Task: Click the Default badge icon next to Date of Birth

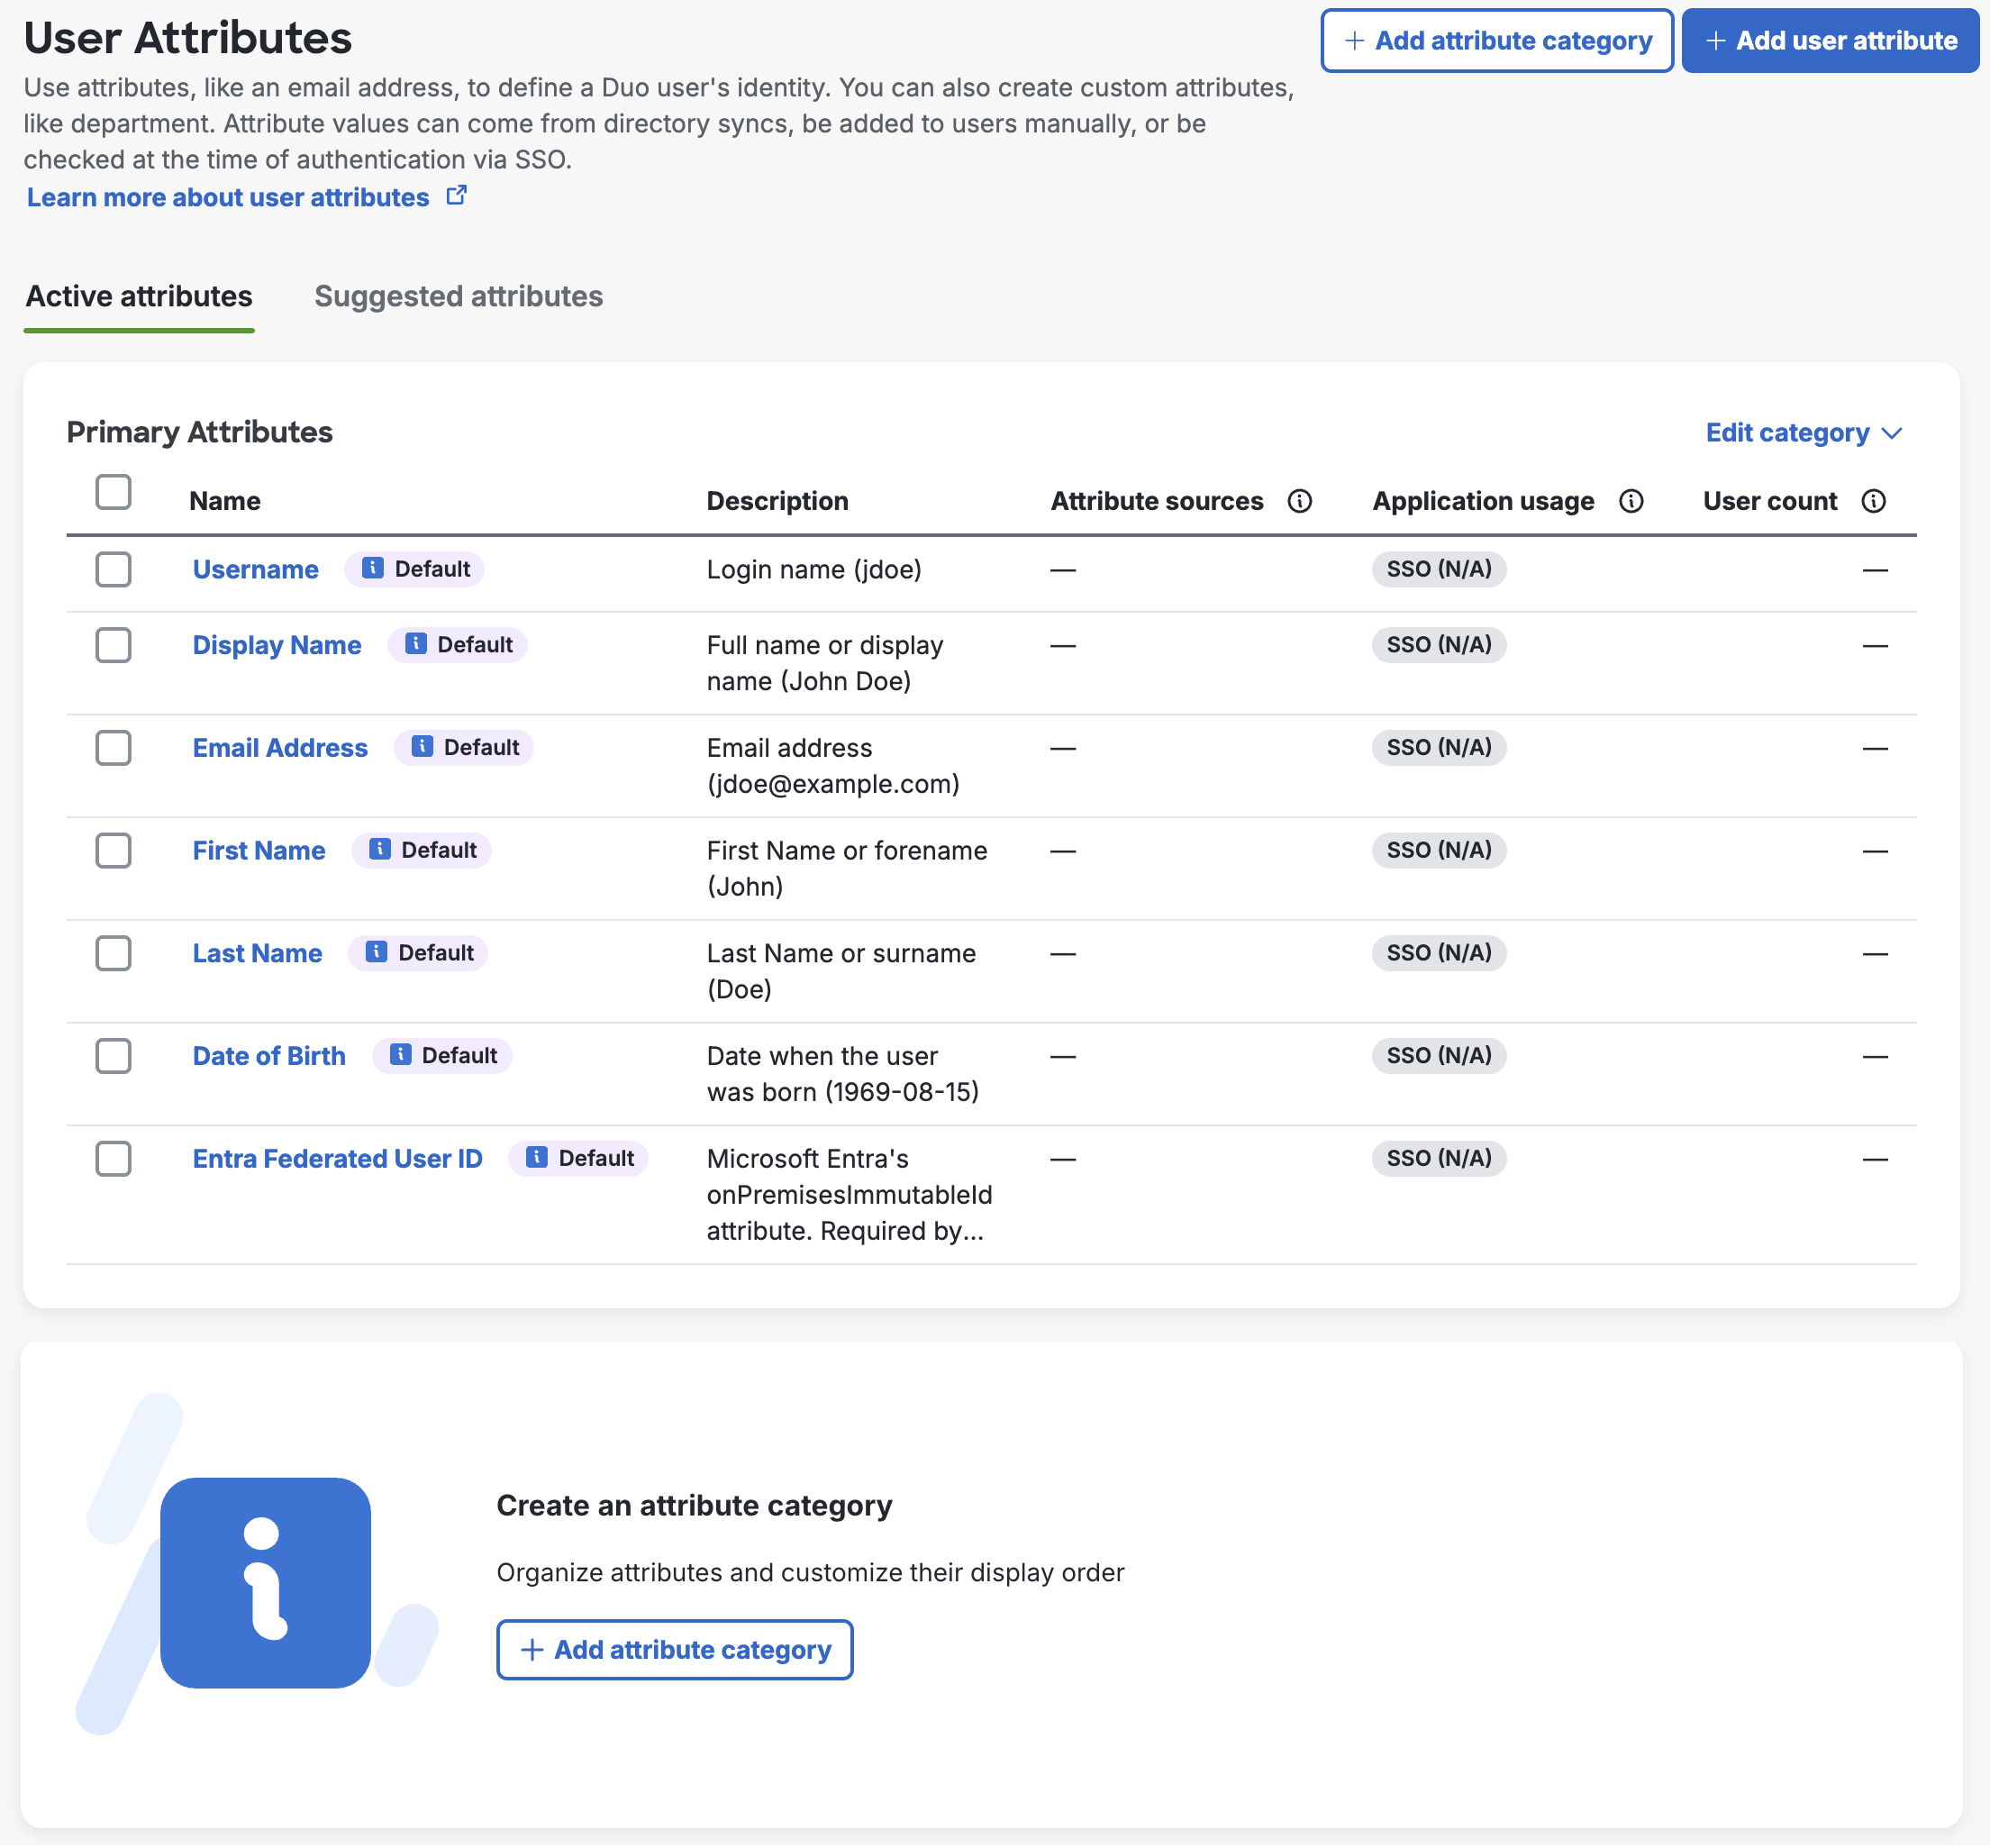Action: (400, 1055)
